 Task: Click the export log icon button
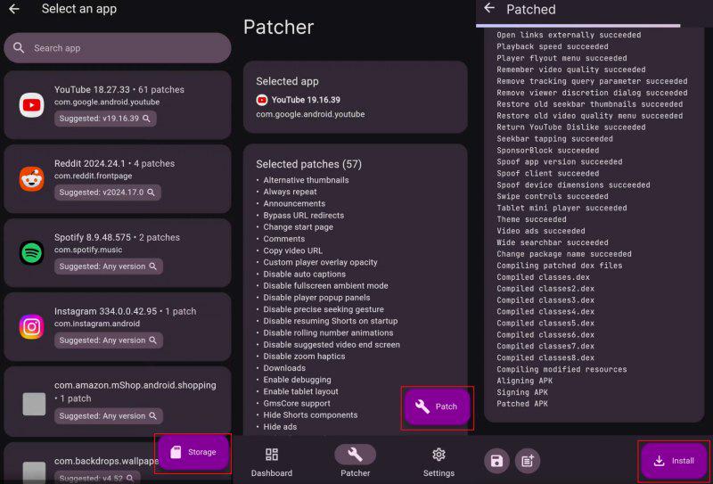527,460
